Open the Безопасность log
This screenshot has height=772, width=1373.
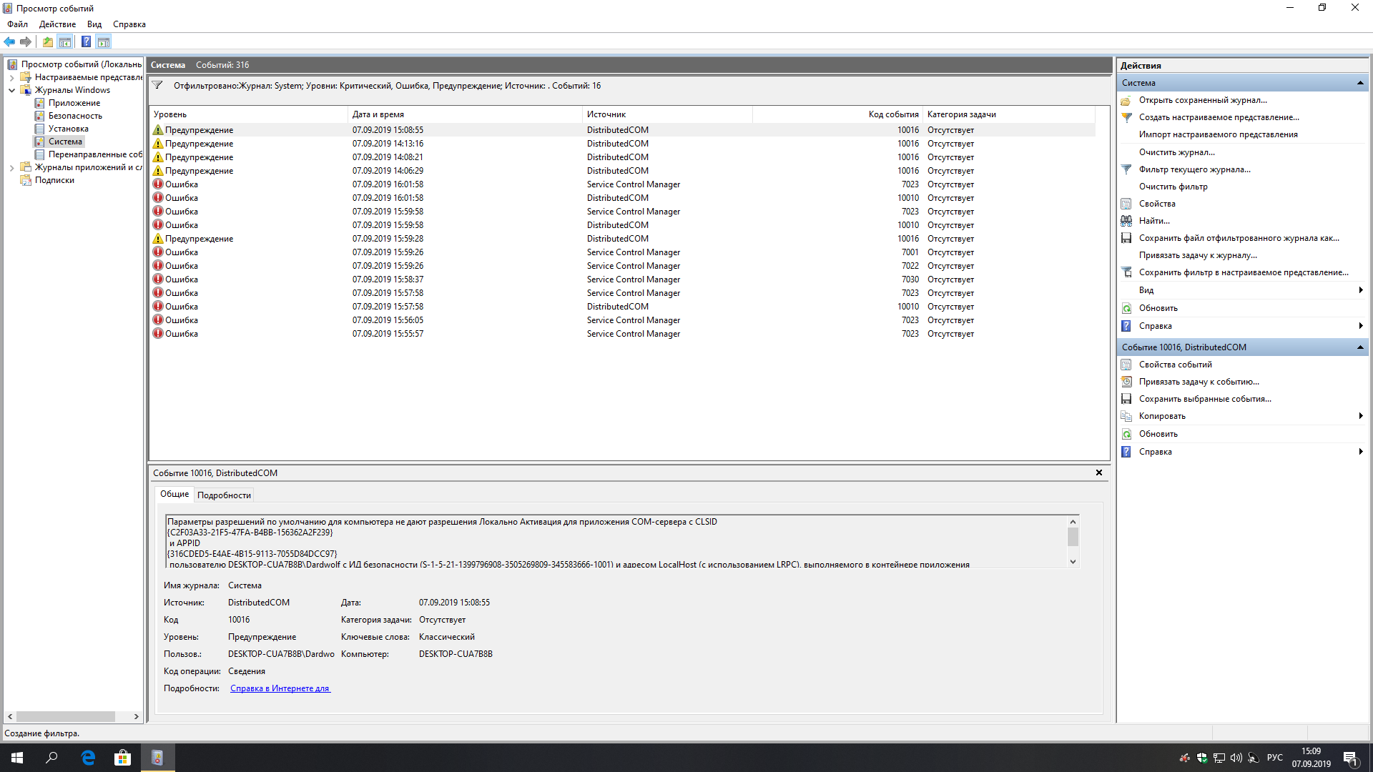[x=75, y=116]
